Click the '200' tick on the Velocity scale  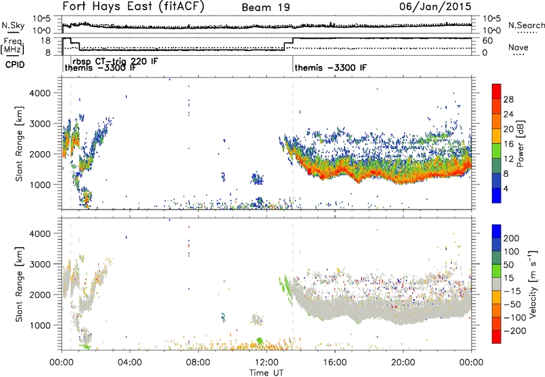pyautogui.click(x=512, y=238)
